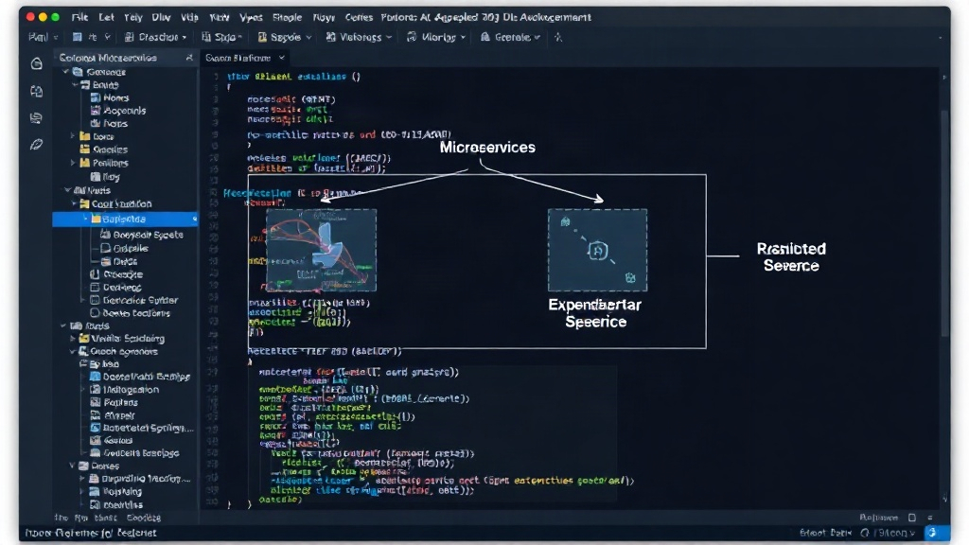Open the 'Stjlo' toolbar dropdown
969x545 pixels.
click(x=221, y=37)
